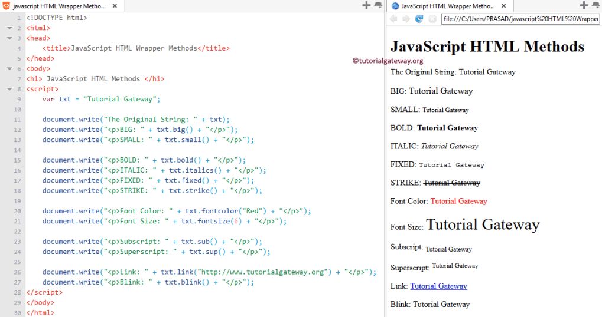This screenshot has width=602, height=317.
Task: Click the line with txt.fontsize(6)
Action: click(164, 222)
